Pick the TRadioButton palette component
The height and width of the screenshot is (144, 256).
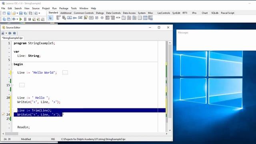(102, 18)
